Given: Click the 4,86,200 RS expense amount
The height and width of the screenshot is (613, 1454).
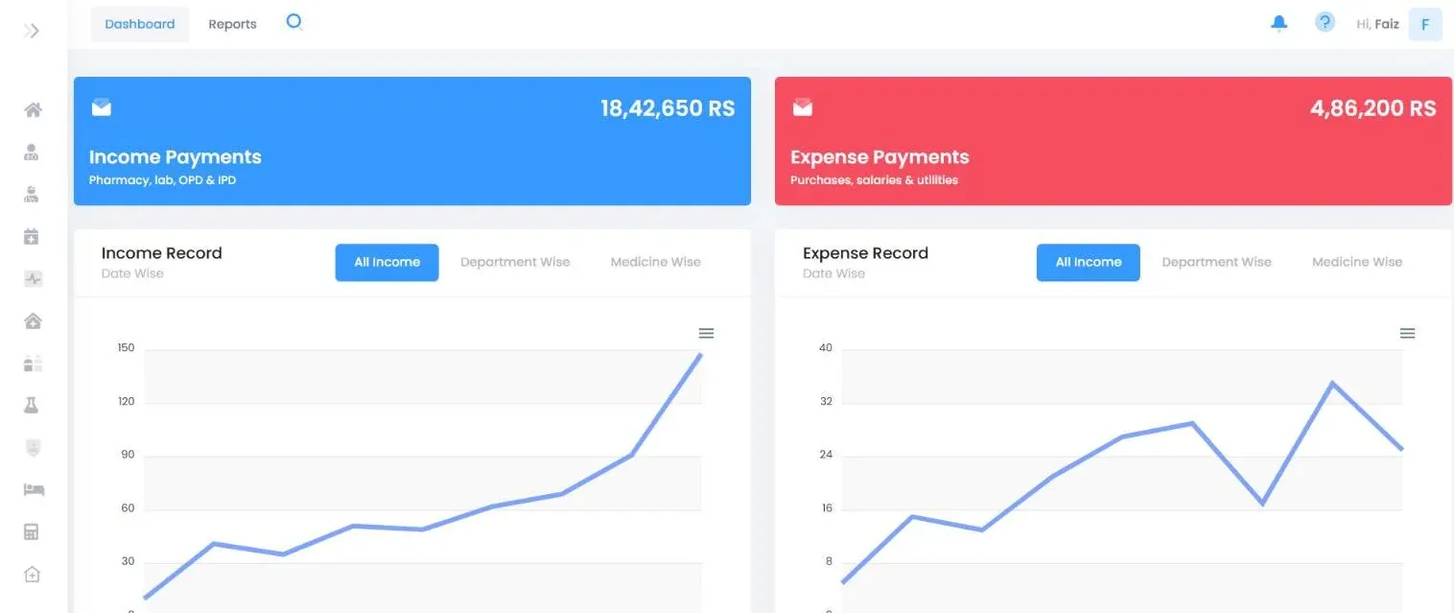Looking at the screenshot, I should (x=1373, y=108).
